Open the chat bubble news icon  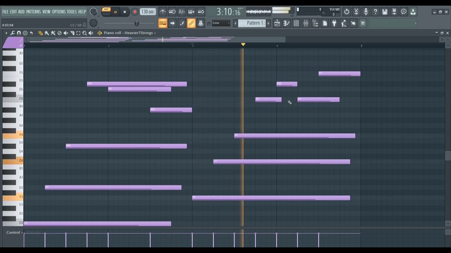(x=404, y=12)
